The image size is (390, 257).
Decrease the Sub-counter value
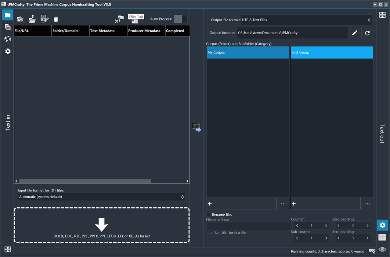click(x=297, y=238)
